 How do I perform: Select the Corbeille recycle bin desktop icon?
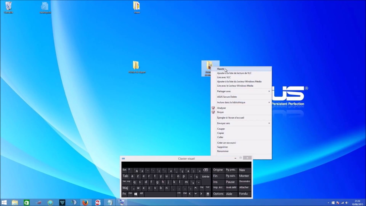pyautogui.click(x=9, y=7)
